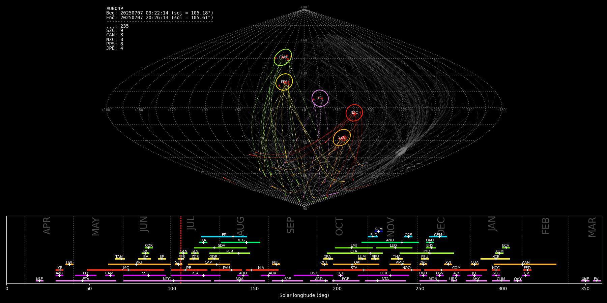Select the COM shower bar in timeline
Image resolution: width=607 pixels, height=303 pixels.
pos(456,270)
